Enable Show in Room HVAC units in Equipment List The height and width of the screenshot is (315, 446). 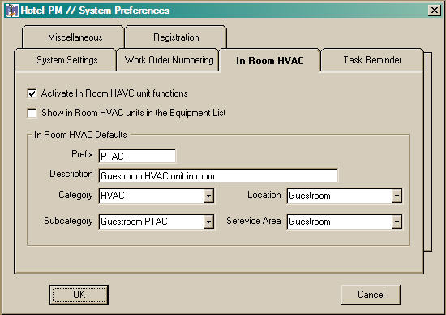(32, 113)
